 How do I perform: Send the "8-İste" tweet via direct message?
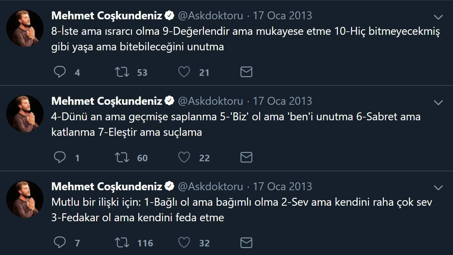coord(246,72)
